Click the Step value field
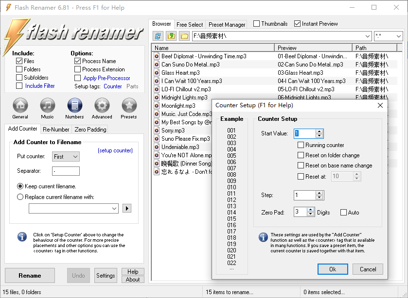This screenshot has height=298, width=408. 304,195
